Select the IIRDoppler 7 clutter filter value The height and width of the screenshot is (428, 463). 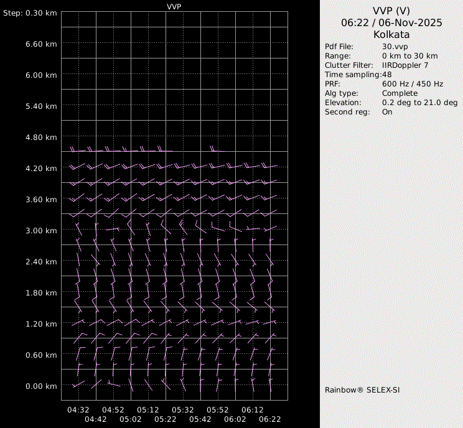[405, 65]
